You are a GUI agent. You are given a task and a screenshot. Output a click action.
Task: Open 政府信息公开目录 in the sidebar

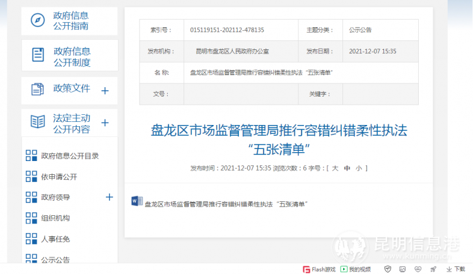tap(69, 156)
